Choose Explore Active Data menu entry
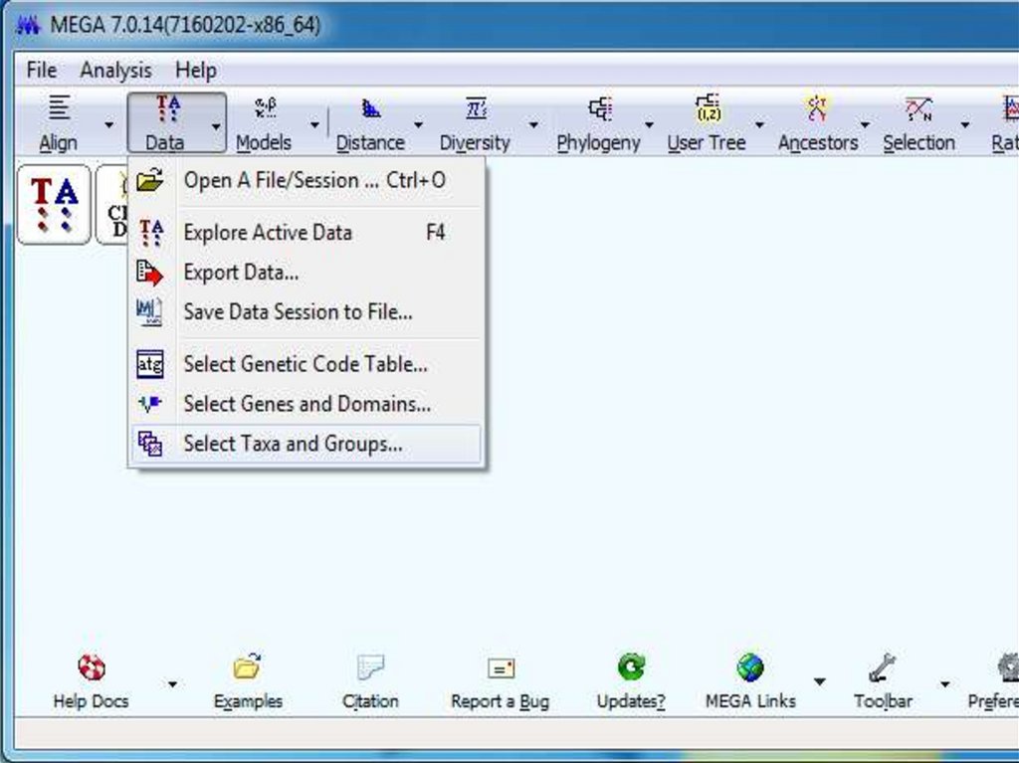This screenshot has height=763, width=1019. (306, 233)
